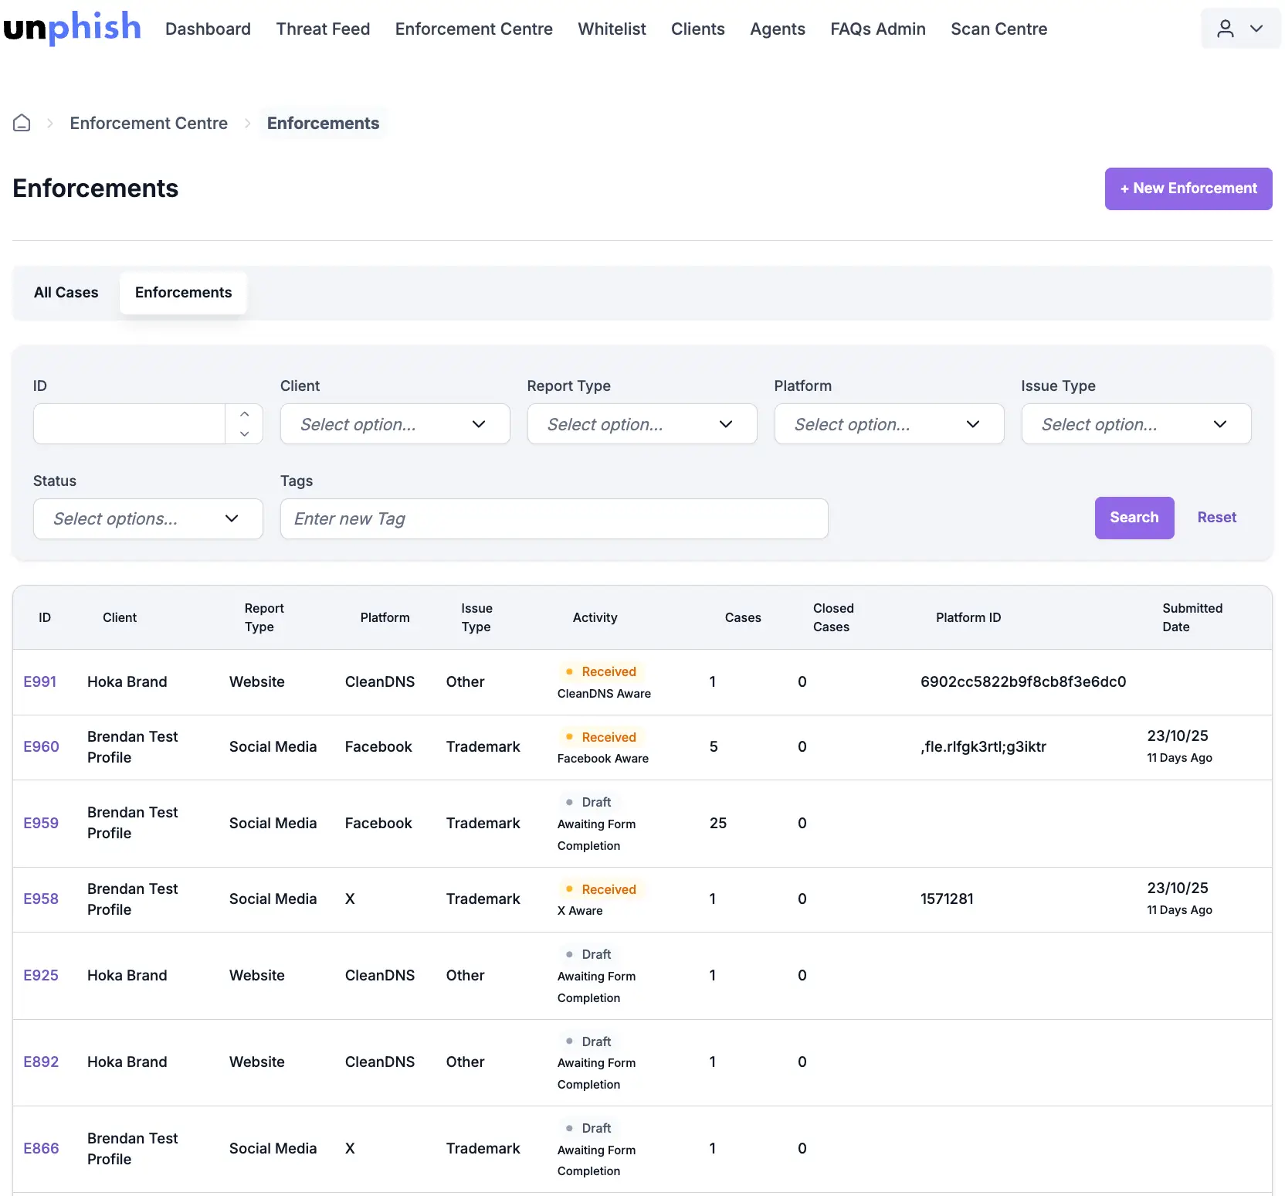The height and width of the screenshot is (1196, 1285).
Task: Click into the Tags input field
Action: pyautogui.click(x=554, y=519)
